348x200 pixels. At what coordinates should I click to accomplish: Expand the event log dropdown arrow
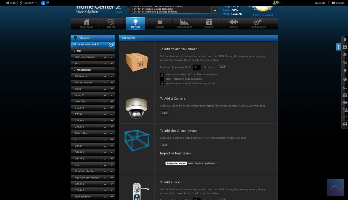215,10
